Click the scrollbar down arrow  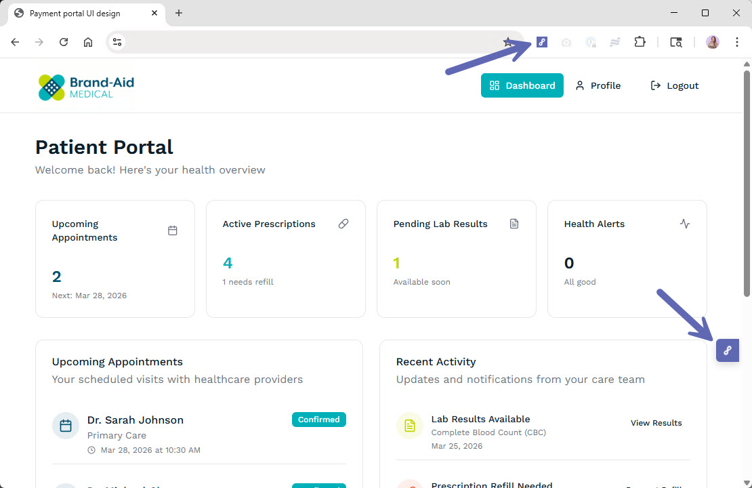747,483
